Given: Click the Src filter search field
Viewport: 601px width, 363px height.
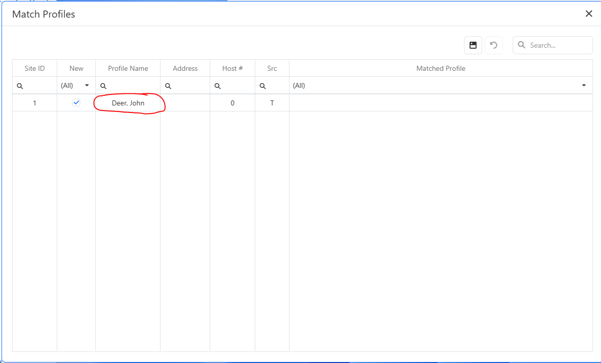Looking at the screenshot, I should tap(272, 85).
